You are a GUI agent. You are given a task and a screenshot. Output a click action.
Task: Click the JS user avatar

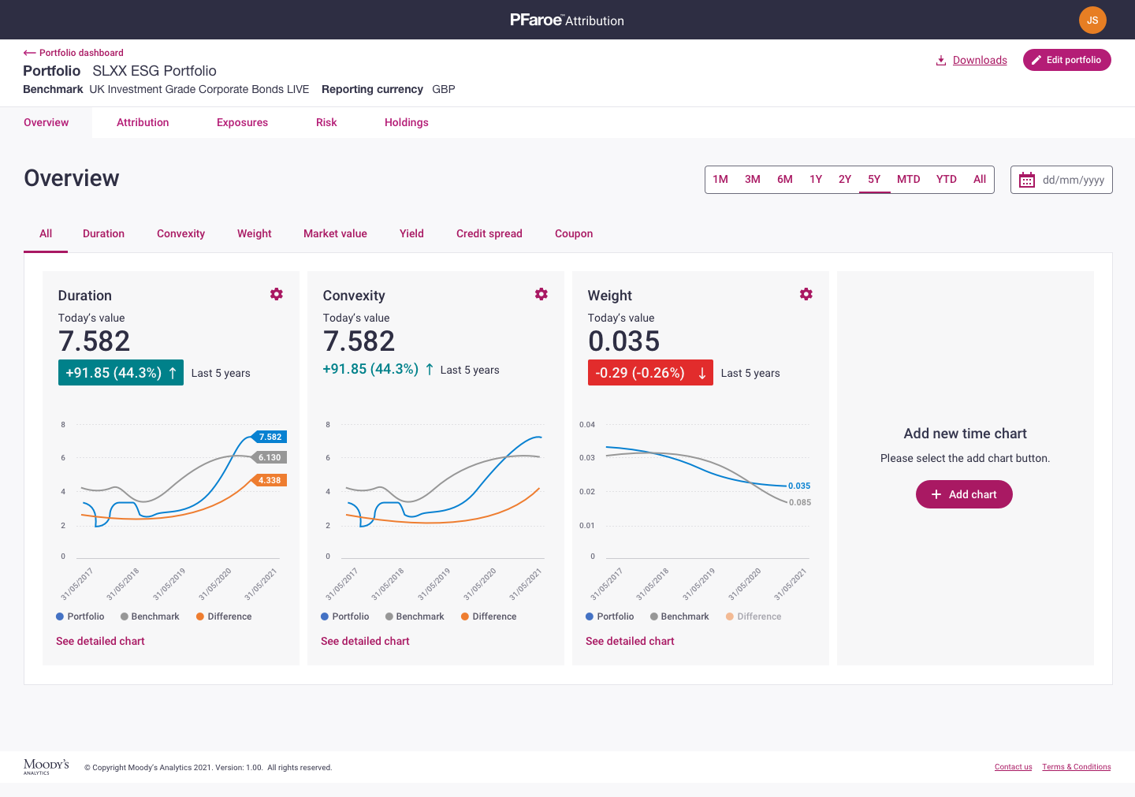click(1092, 20)
